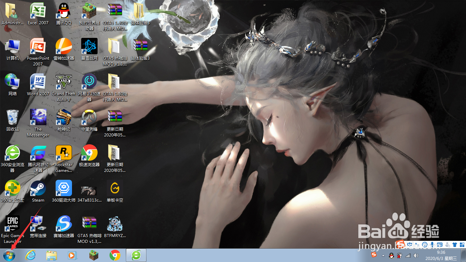Open the 网易UU加速器 shortcut
Viewport: 466px width, 262px height.
[x=89, y=82]
